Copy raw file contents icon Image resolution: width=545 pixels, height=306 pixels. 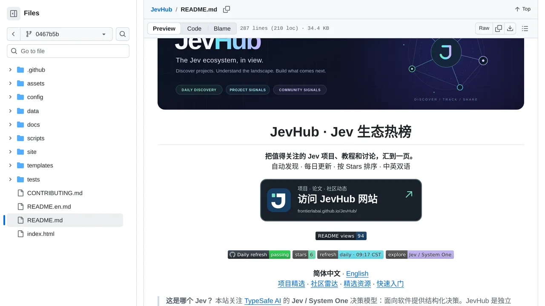point(499,28)
